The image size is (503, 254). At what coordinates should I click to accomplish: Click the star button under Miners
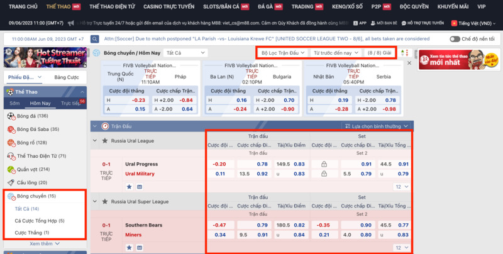click(x=130, y=248)
